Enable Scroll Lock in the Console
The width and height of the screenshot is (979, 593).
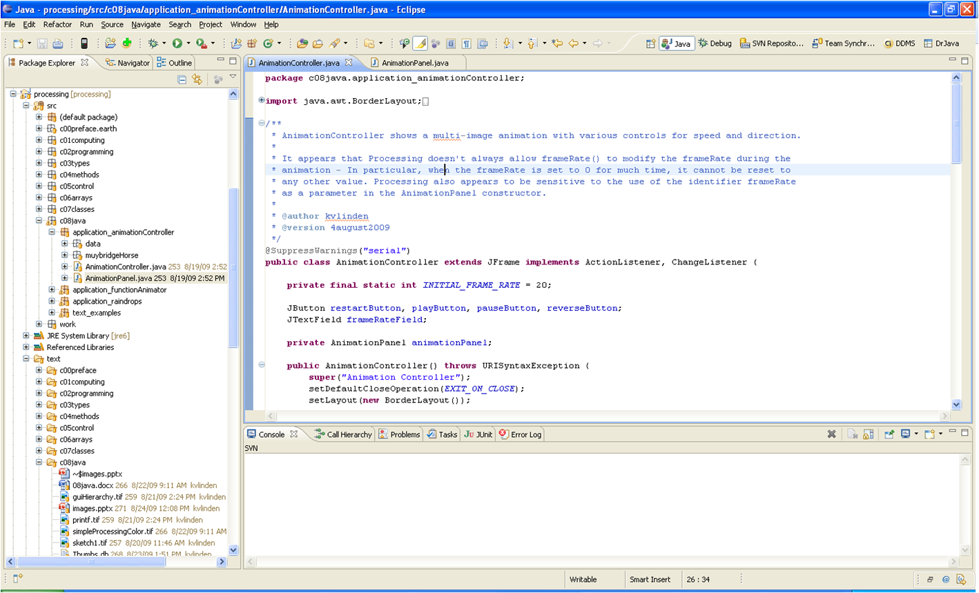point(867,434)
